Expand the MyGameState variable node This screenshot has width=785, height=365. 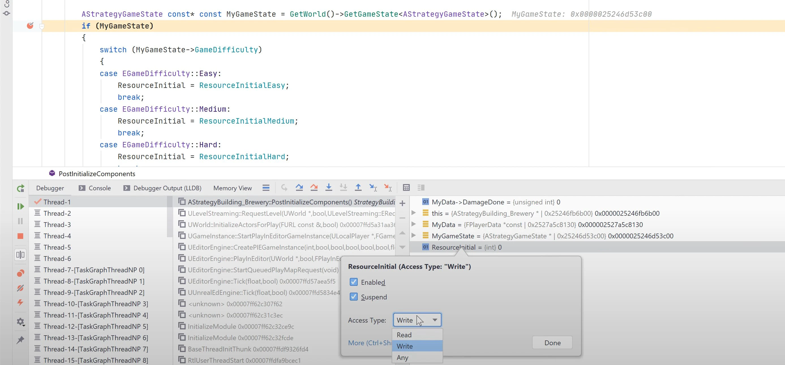pos(413,235)
